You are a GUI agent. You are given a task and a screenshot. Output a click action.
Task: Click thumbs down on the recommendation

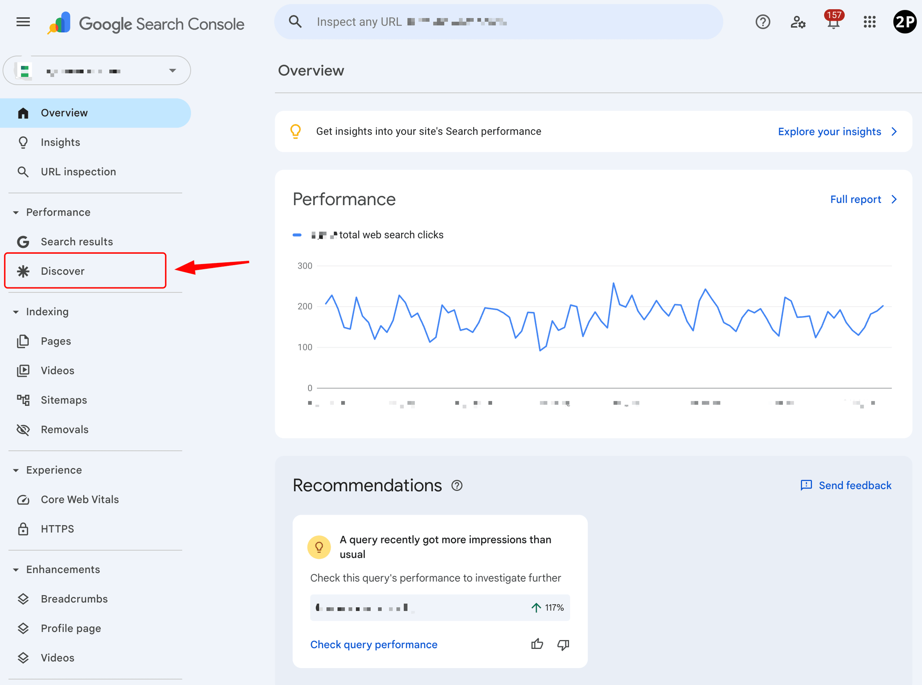563,644
